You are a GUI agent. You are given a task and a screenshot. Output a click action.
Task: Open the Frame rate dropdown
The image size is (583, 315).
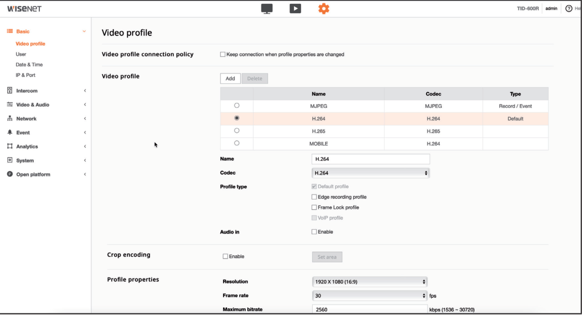(x=370, y=296)
